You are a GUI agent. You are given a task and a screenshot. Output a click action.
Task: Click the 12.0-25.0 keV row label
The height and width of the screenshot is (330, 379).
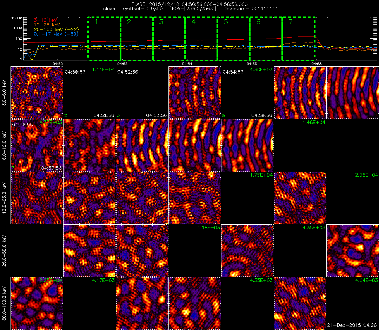coord(4,198)
